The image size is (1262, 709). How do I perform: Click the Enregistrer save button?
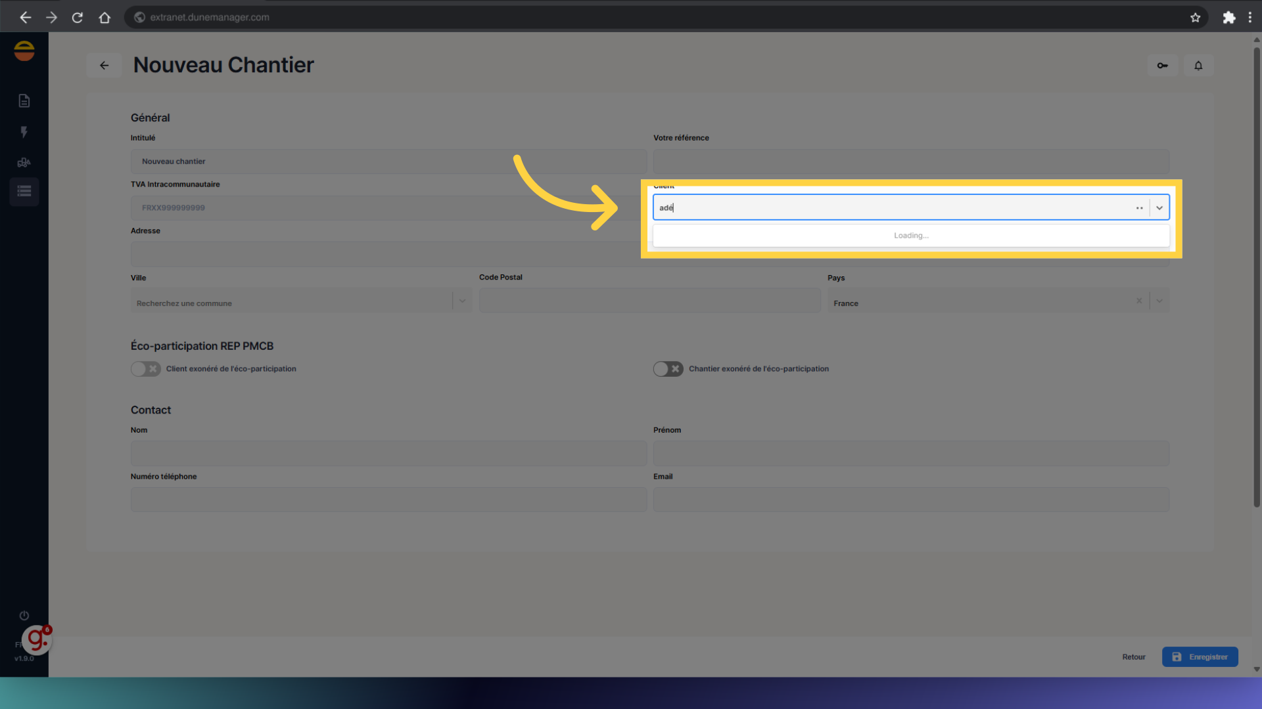coord(1200,657)
